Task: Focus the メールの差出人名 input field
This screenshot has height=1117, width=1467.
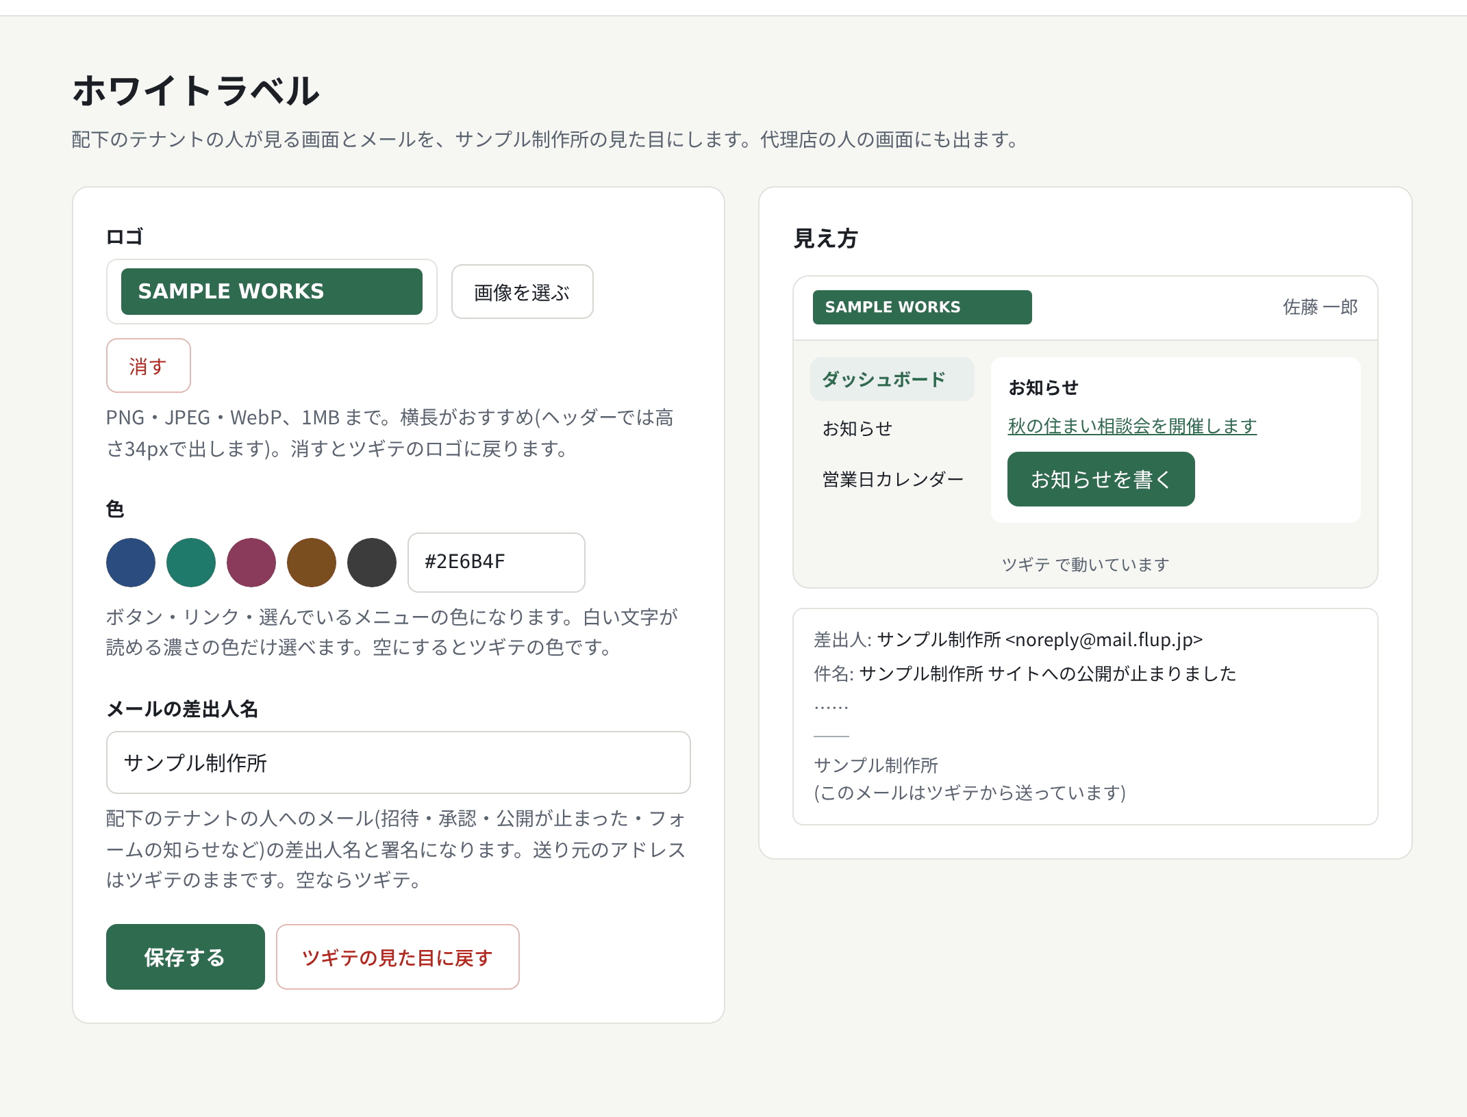Action: 399,762
